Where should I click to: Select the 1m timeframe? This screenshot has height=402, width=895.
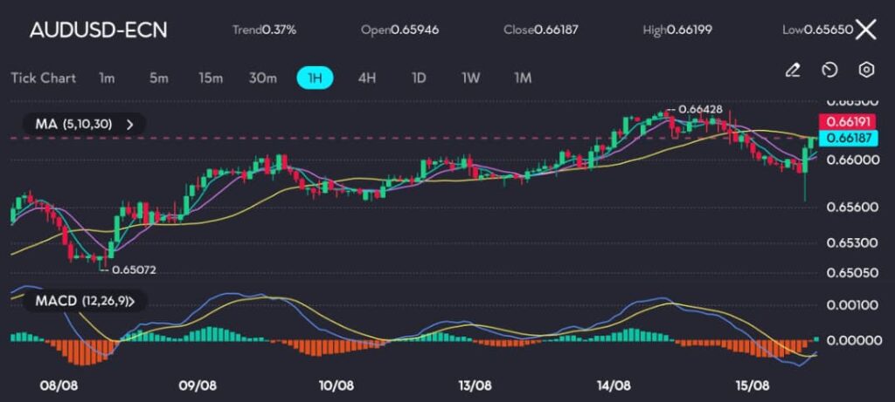pyautogui.click(x=107, y=78)
